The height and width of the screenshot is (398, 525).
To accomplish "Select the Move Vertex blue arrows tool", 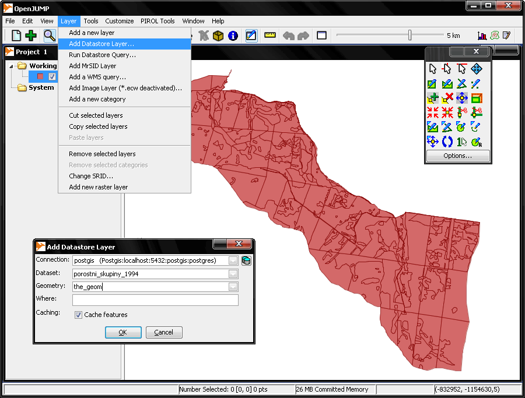I will point(462,98).
